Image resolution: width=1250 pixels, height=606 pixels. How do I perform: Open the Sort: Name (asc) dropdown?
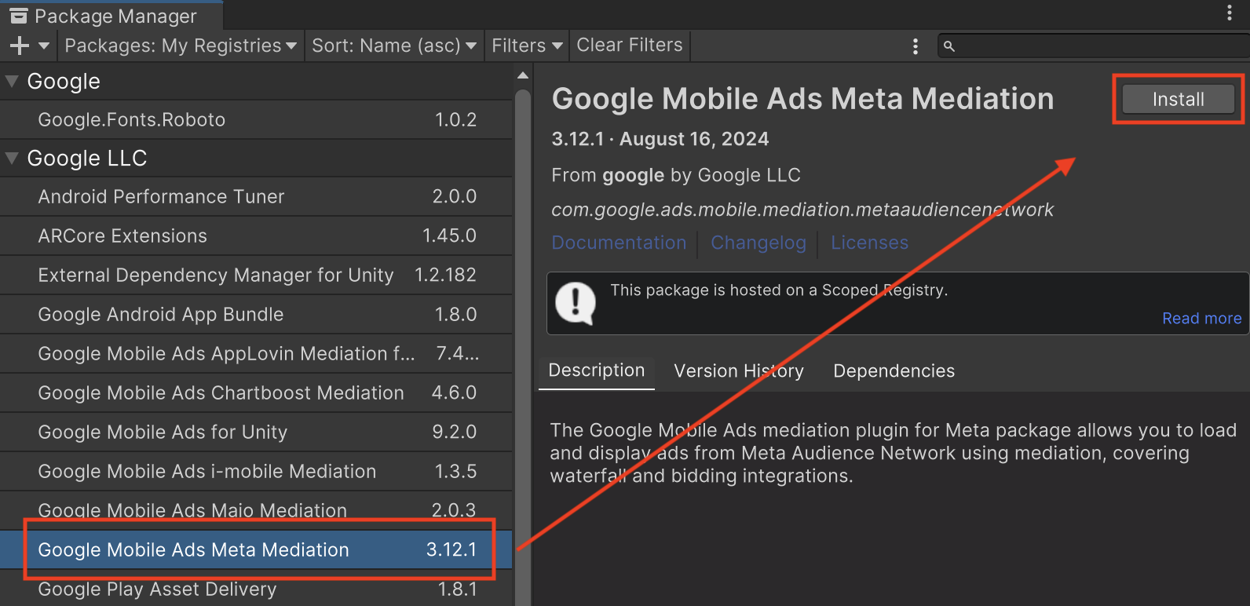(x=393, y=46)
